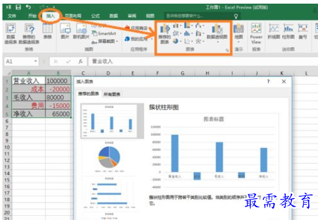318x220 pixels.
Task: Insert a Table (表格)
Action: pos(47,31)
